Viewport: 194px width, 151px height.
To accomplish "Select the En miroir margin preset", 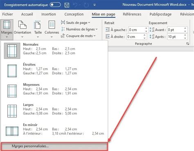I will tap(54, 131).
